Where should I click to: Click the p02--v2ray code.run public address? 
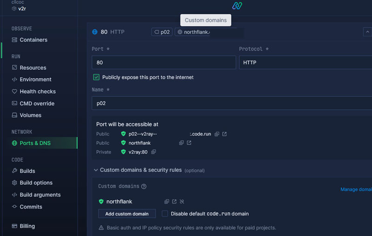click(x=170, y=134)
